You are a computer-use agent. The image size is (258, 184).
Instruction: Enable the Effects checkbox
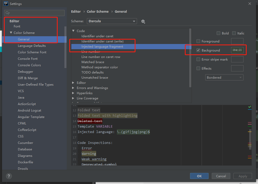198,68
